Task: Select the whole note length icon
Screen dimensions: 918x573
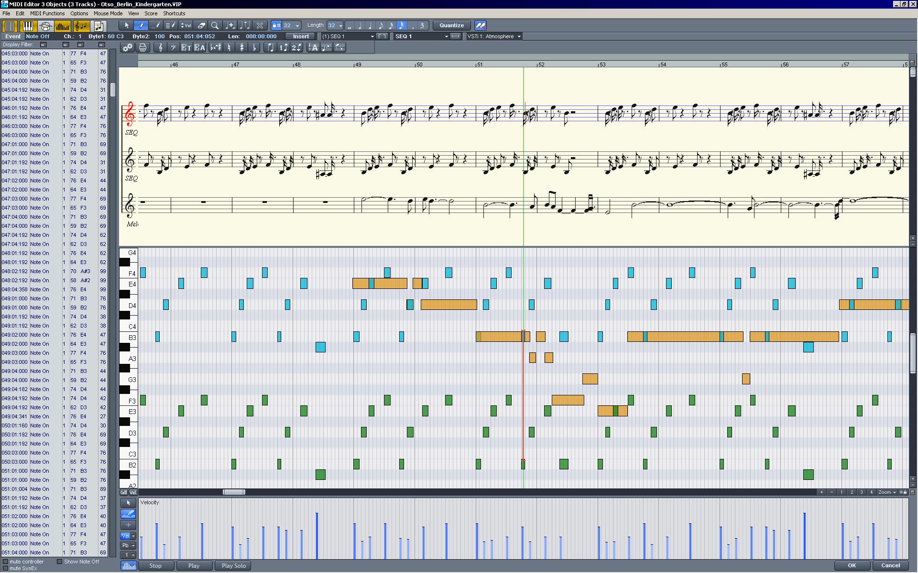Action: pyautogui.click(x=350, y=26)
